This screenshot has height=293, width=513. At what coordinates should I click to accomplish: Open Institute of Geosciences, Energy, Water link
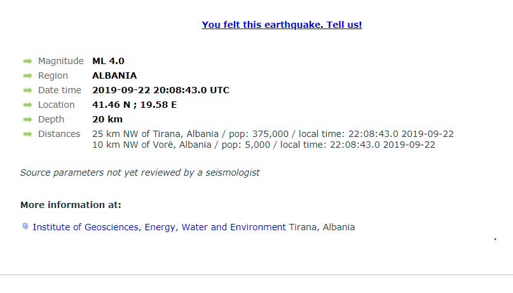[160, 227]
